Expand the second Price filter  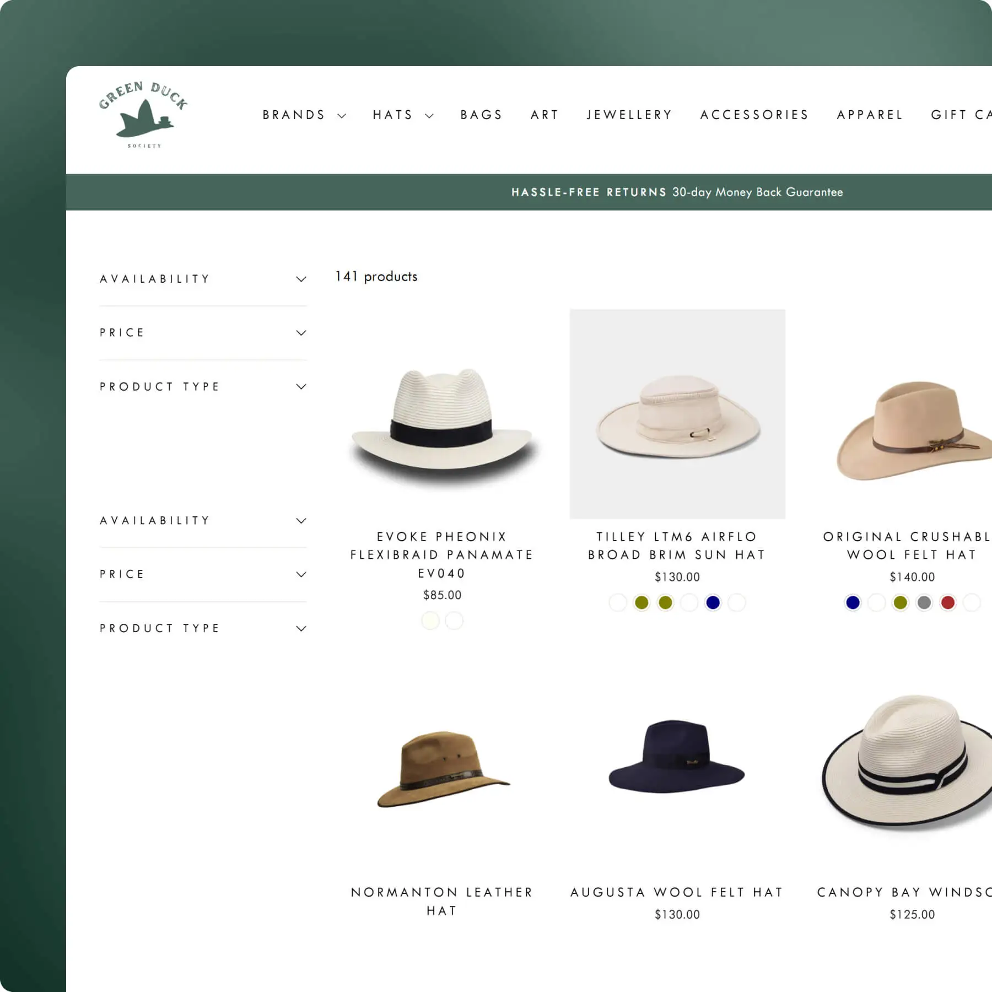pyautogui.click(x=203, y=574)
